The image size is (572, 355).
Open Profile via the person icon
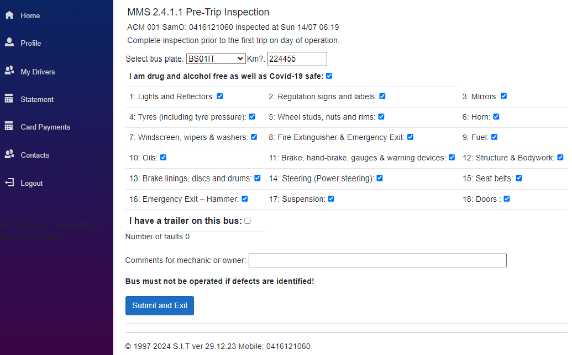[x=9, y=42]
